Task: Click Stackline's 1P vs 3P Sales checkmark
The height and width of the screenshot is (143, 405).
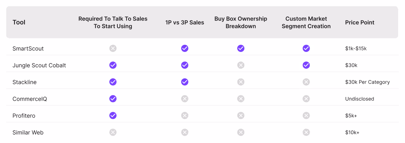Action: click(x=185, y=82)
